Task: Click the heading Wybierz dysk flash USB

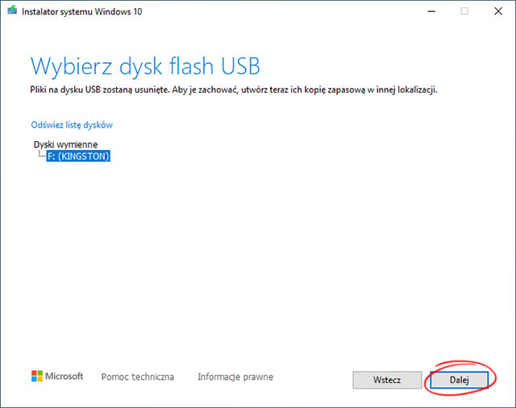Action: (145, 66)
